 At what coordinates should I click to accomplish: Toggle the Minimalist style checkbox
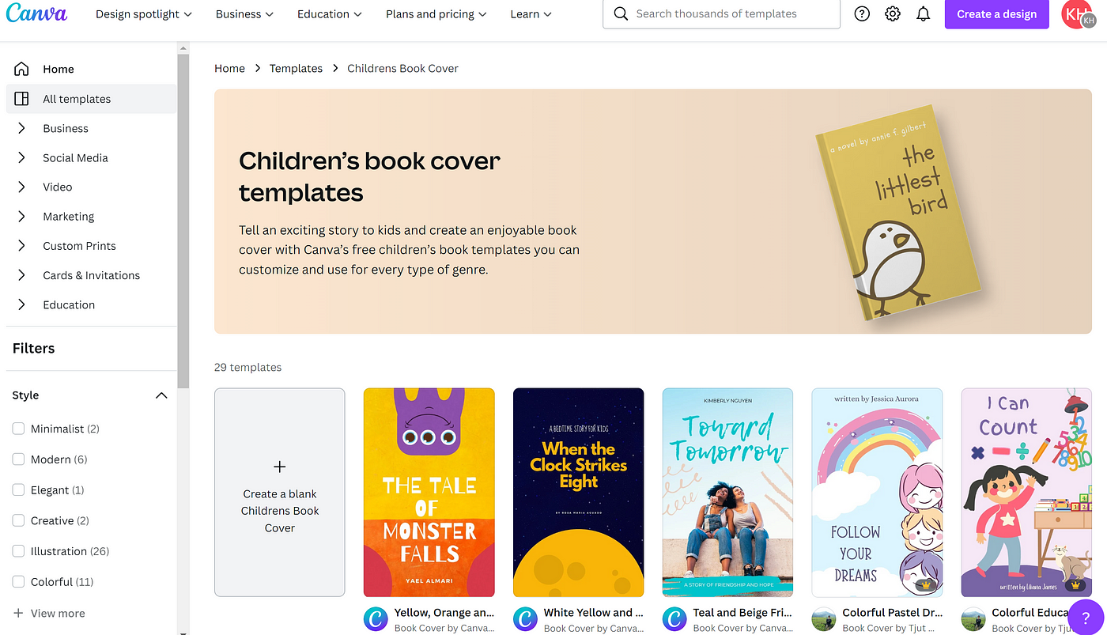click(18, 429)
